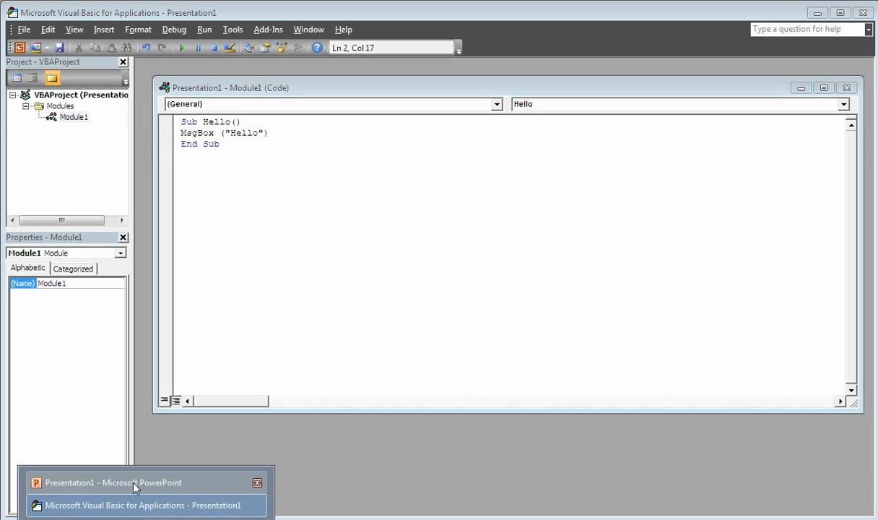878x520 pixels.
Task: Open the Toolbox icon
Action: (297, 48)
